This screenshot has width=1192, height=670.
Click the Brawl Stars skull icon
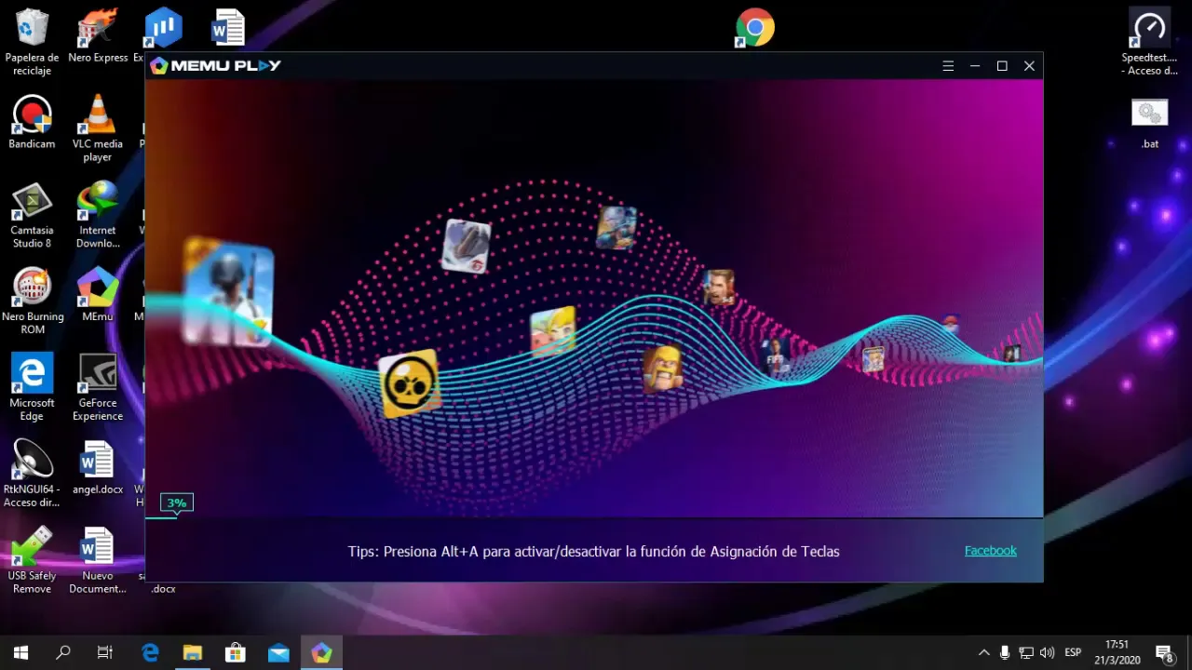(x=409, y=383)
